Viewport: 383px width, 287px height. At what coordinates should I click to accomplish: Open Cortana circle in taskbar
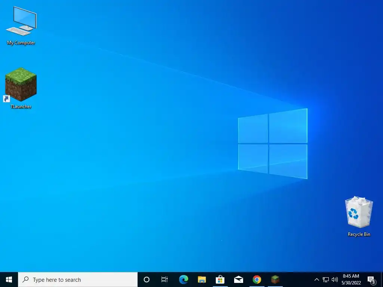[147, 280]
